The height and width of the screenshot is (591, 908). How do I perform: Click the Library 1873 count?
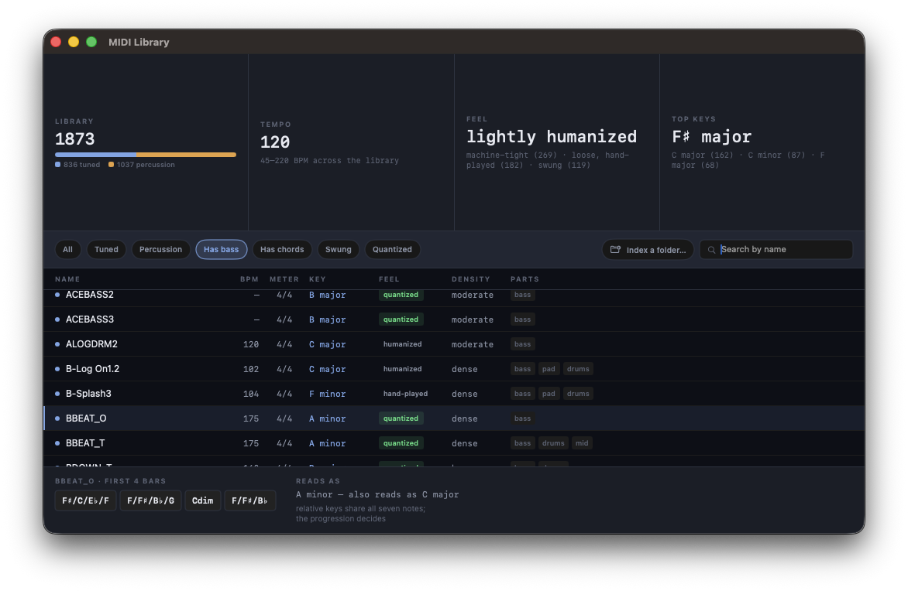74,138
